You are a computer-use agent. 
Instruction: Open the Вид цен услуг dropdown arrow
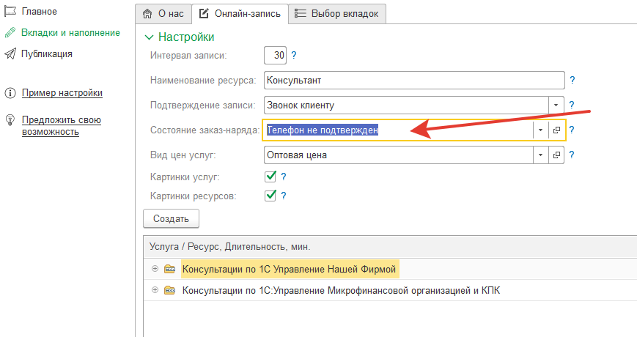point(541,155)
